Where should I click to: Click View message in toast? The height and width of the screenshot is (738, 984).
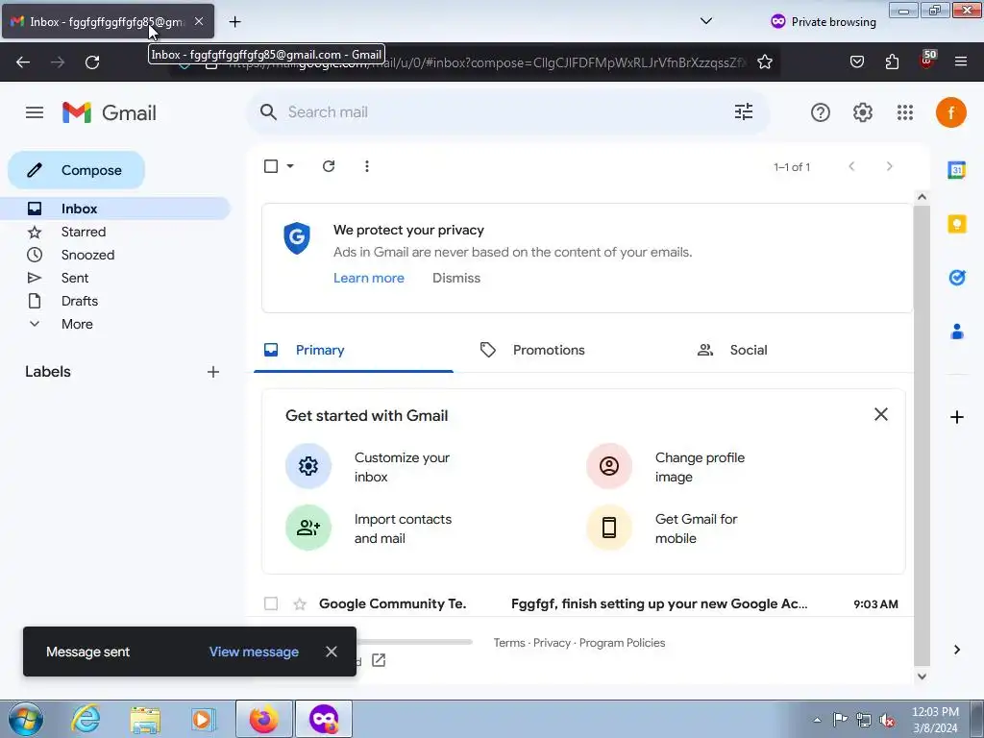point(254,652)
